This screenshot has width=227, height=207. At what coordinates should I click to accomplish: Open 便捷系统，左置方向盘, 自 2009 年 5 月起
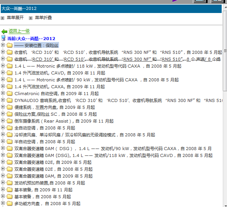click(x=54, y=107)
